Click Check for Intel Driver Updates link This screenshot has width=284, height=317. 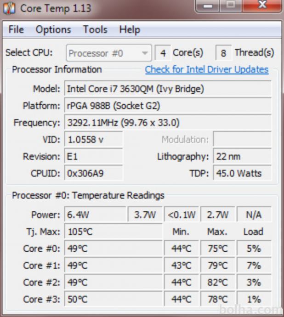click(x=206, y=69)
